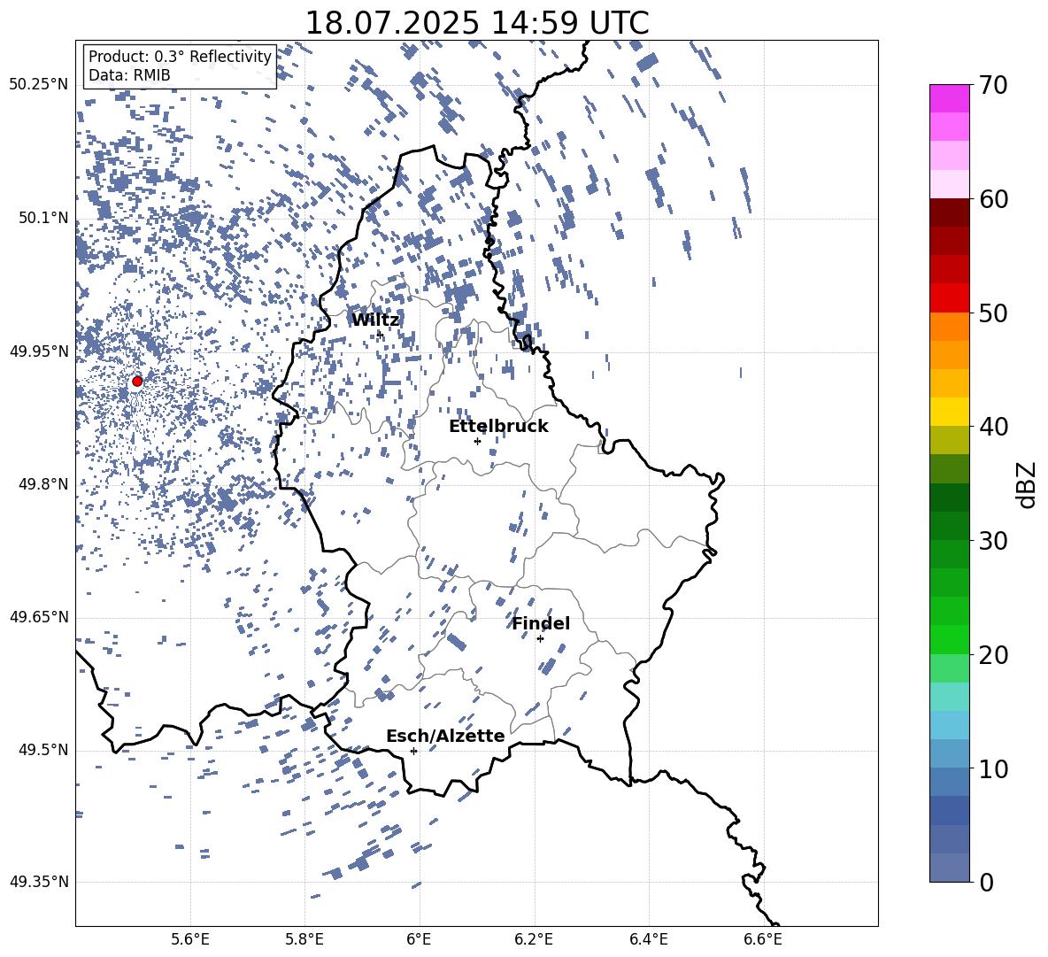Click the 50 value on colorbar
1048x957 pixels.
pyautogui.click(x=993, y=313)
